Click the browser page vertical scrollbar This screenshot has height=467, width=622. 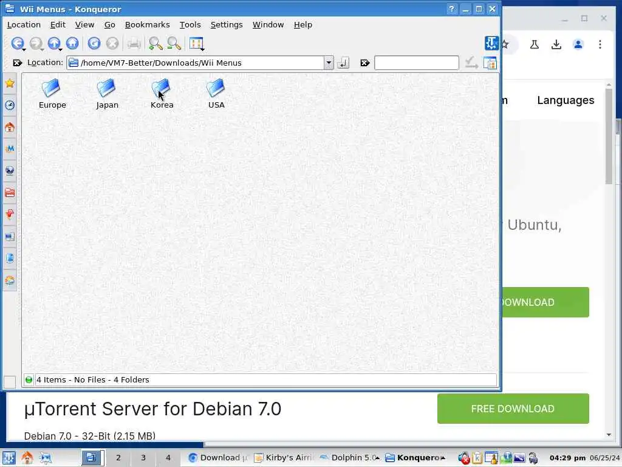point(609,137)
